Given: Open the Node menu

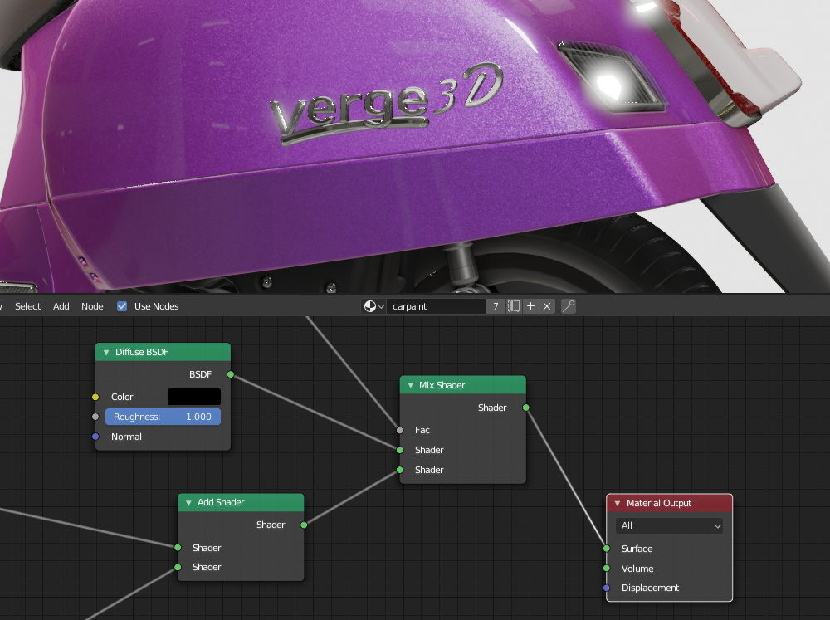Looking at the screenshot, I should [92, 306].
